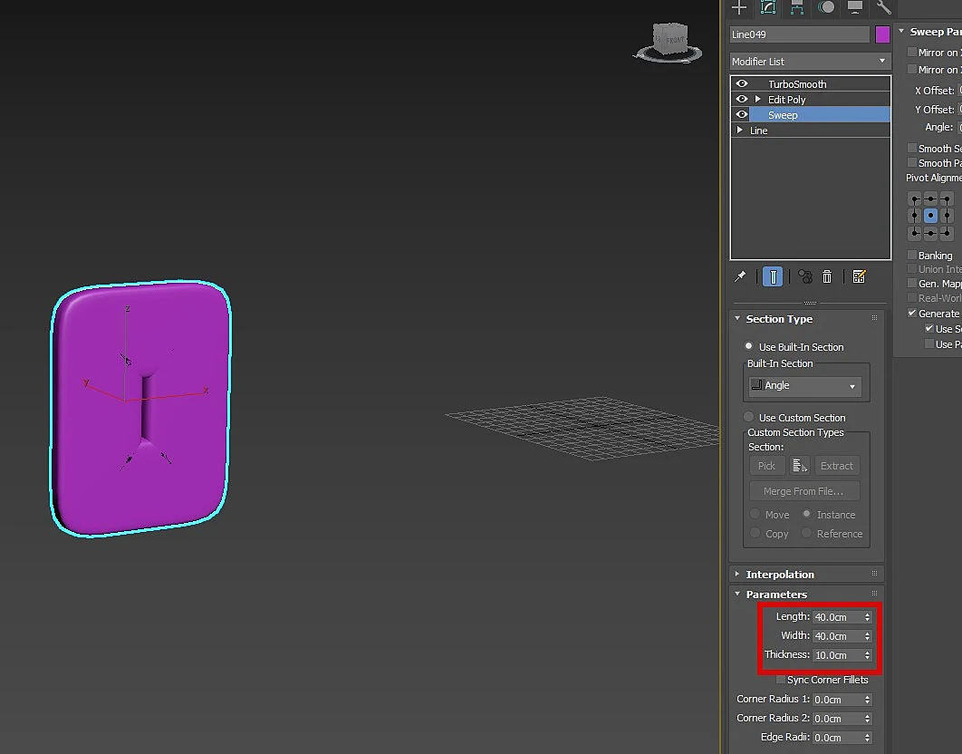Image resolution: width=962 pixels, height=754 pixels.
Task: Select the Use Custom Section radio button
Action: click(748, 417)
